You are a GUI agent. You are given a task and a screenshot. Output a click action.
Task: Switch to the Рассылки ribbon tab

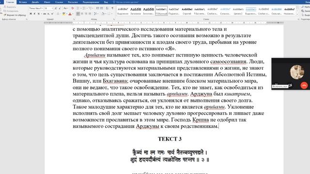tap(73, 2)
